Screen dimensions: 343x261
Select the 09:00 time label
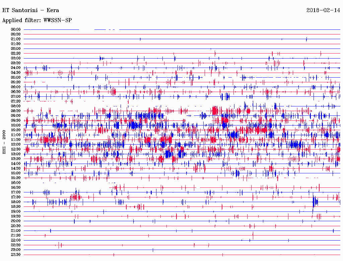(16, 116)
